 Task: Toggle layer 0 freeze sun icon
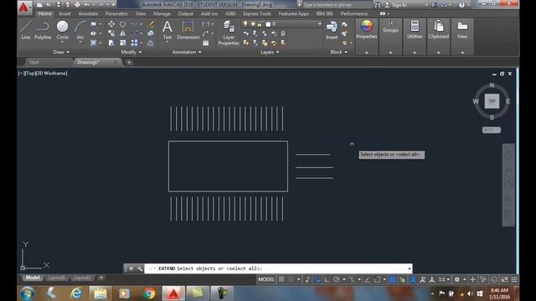(253, 23)
